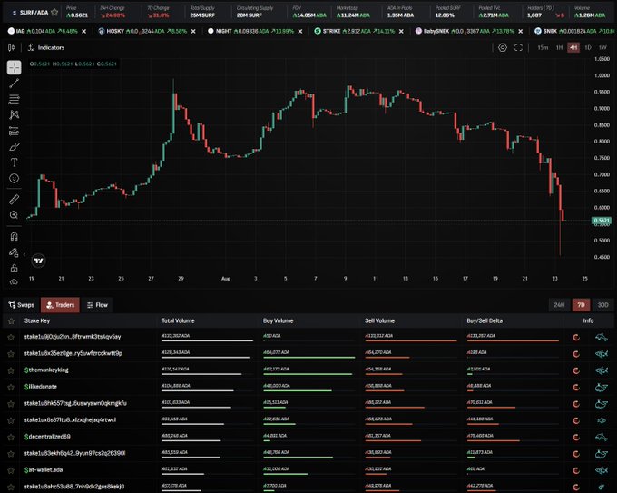The image size is (617, 493).
Task: Click the fish icon in stake1ux8s87ltu8 row
Action: [x=602, y=420]
